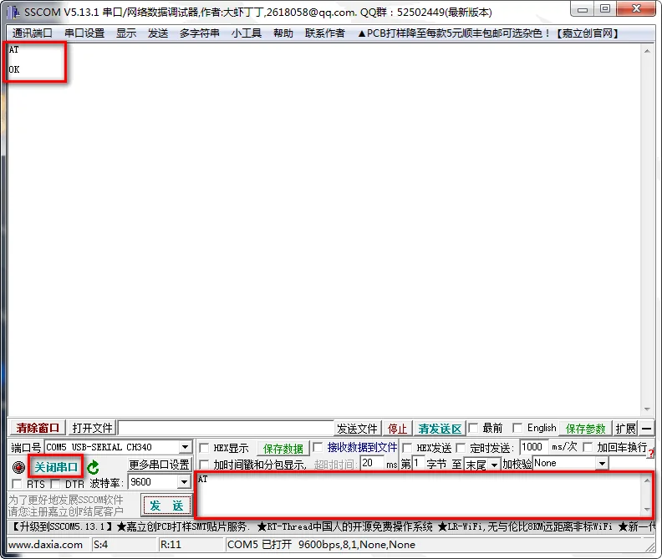Click the file path input field
The width and height of the screenshot is (662, 559).
coord(226,428)
